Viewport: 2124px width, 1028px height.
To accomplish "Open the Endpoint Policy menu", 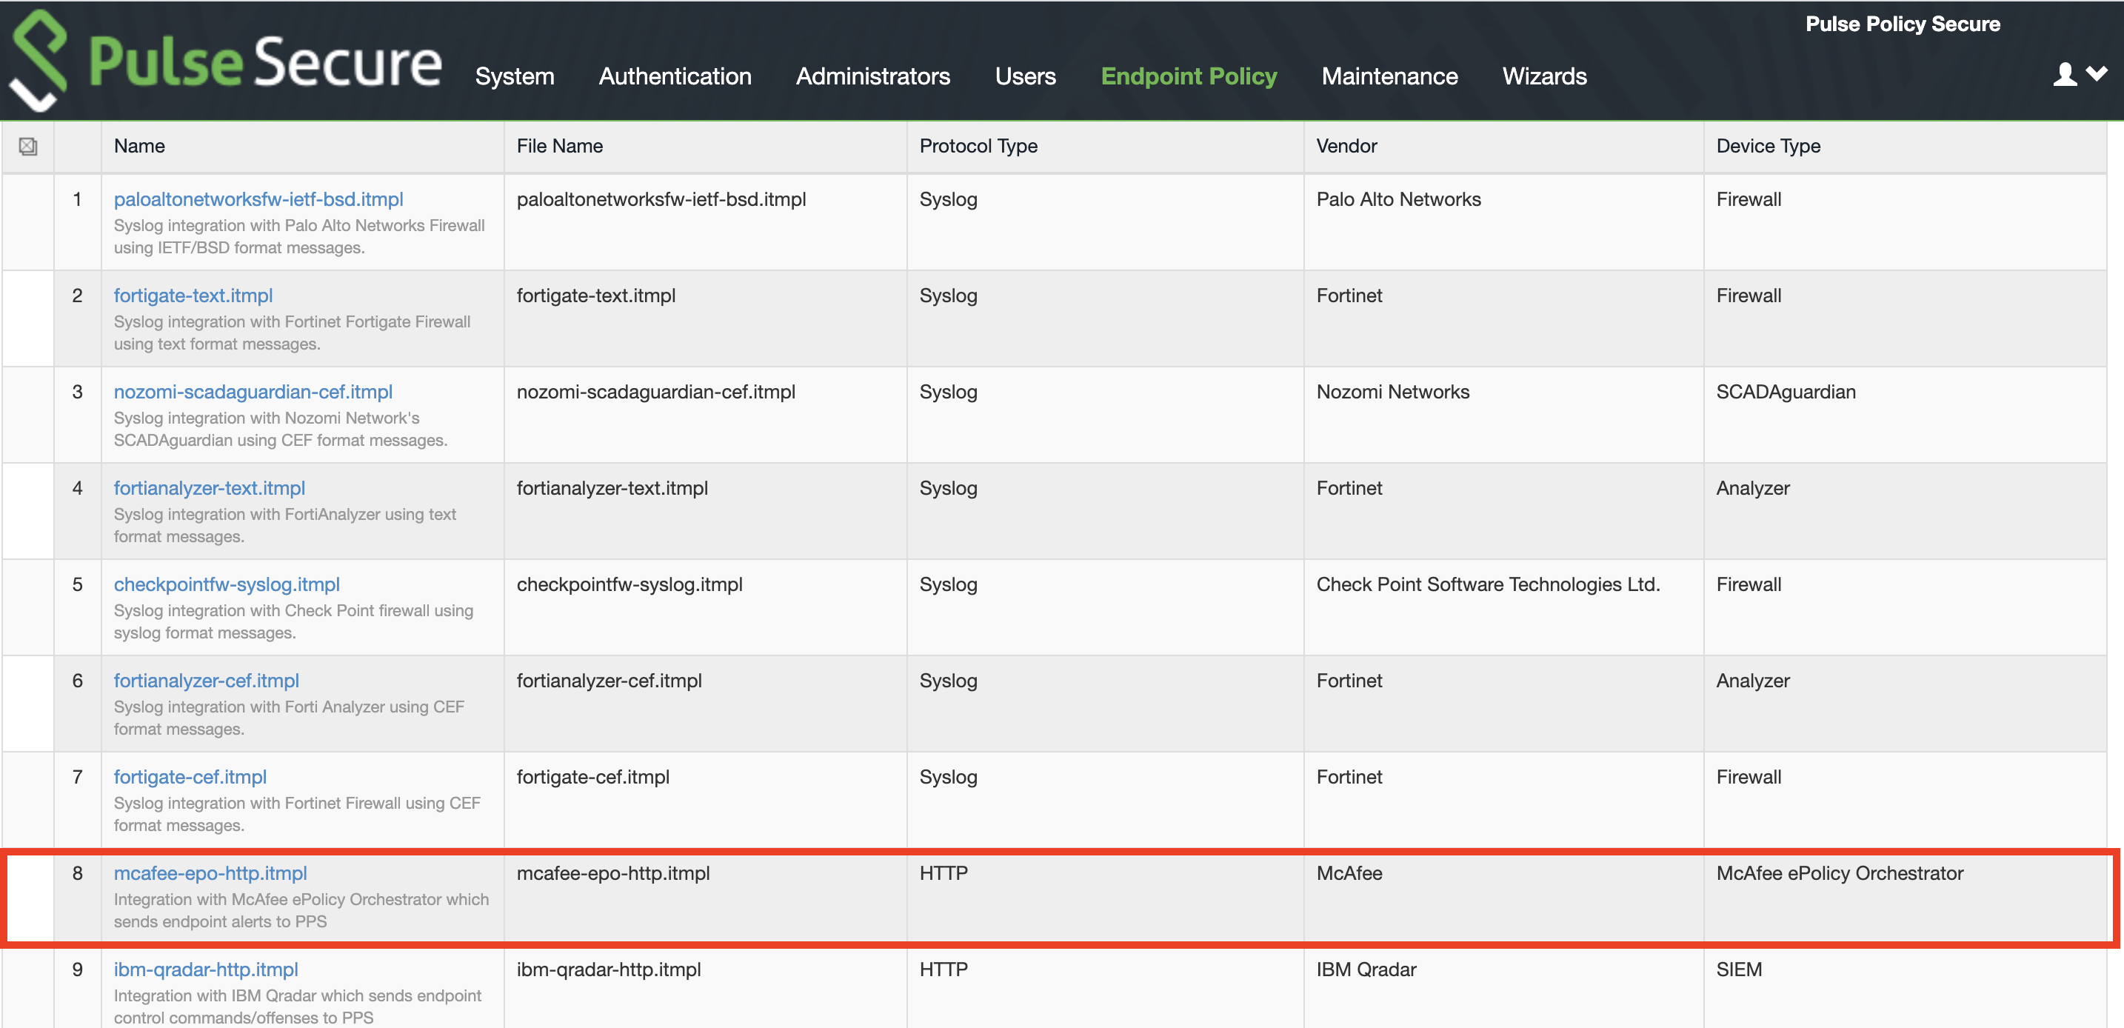I will [x=1189, y=77].
